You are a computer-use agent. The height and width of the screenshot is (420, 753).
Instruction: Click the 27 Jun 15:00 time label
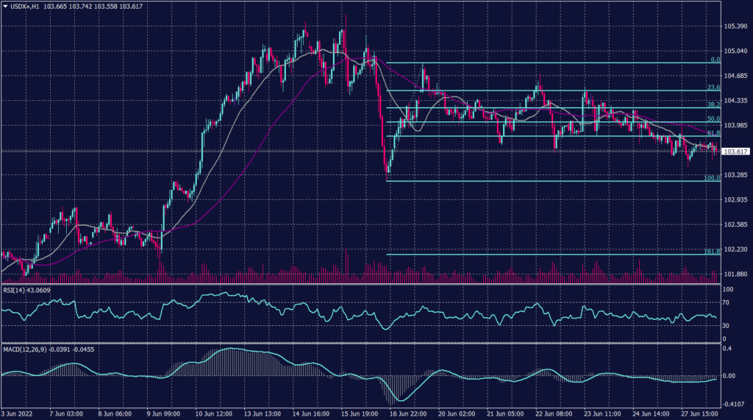[x=698, y=413]
